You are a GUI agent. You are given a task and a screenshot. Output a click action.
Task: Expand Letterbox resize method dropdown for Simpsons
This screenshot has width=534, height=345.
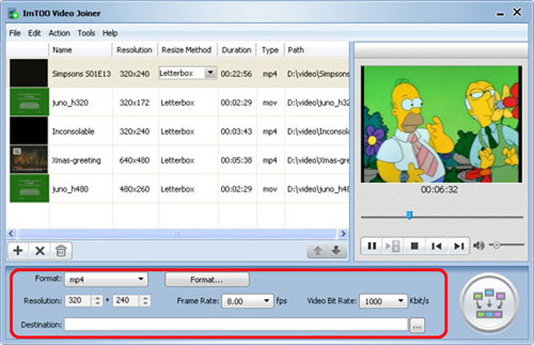point(210,72)
